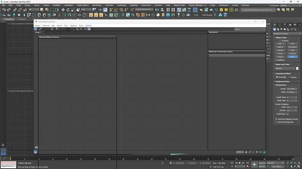Click the Pan hand tool in Slate editor
Screen dimensions: 302x169
pyautogui.click(x=246, y=152)
